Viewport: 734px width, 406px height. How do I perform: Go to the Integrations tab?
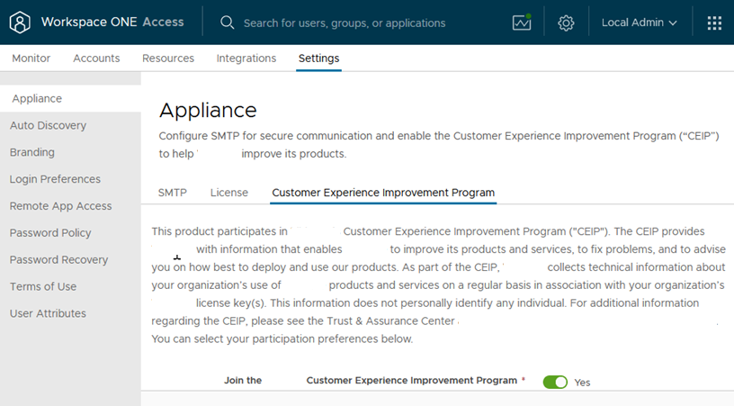point(246,59)
